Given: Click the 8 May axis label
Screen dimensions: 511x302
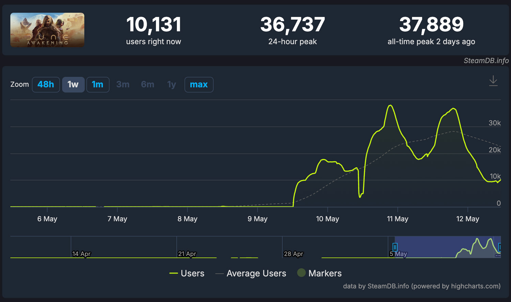Looking at the screenshot, I should pos(187,219).
